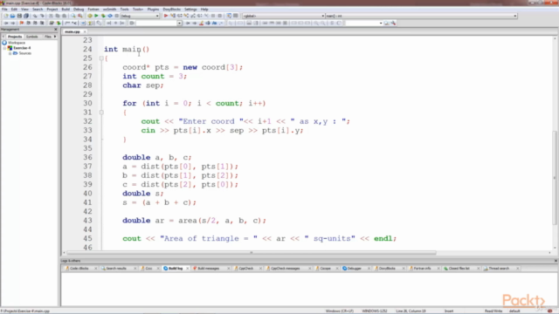Close the Management panel
The height and width of the screenshot is (314, 559).
(56, 29)
